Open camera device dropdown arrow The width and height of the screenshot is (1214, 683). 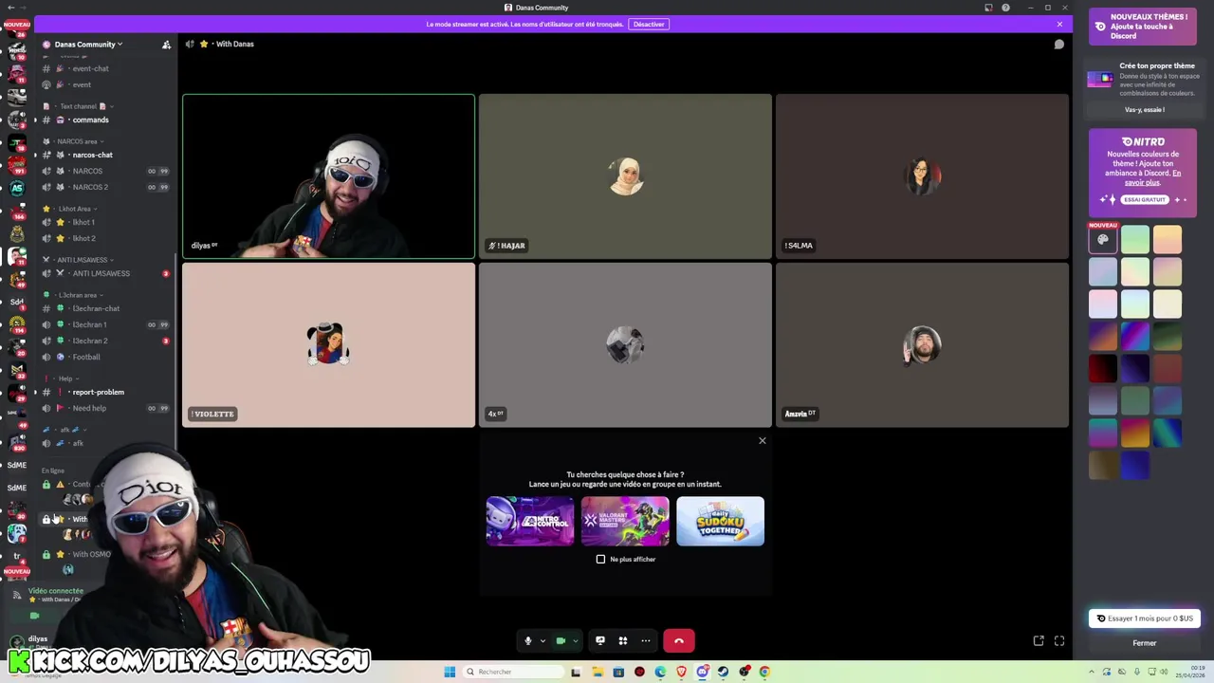575,641
